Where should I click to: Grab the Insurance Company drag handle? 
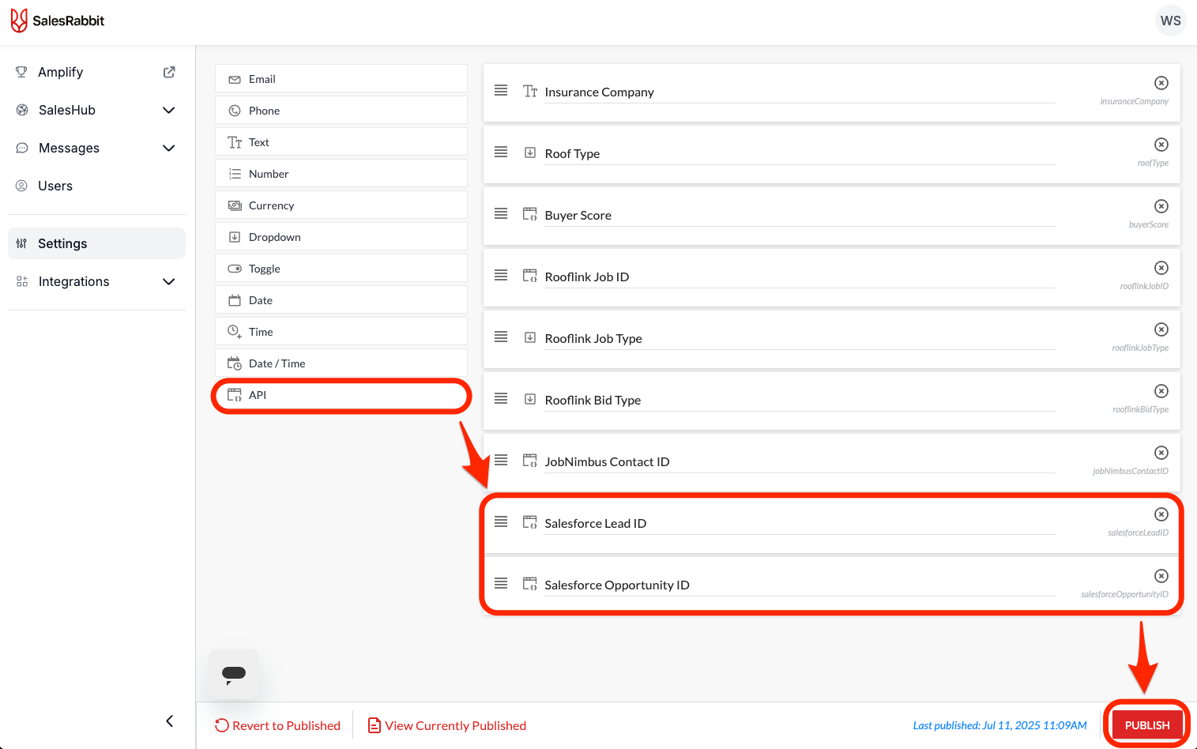pyautogui.click(x=501, y=90)
